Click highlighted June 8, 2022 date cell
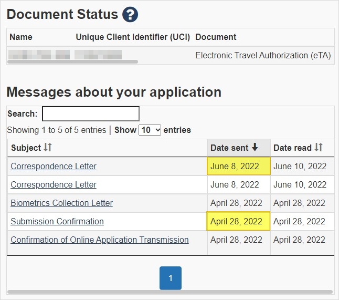339x300 pixels. (239, 166)
